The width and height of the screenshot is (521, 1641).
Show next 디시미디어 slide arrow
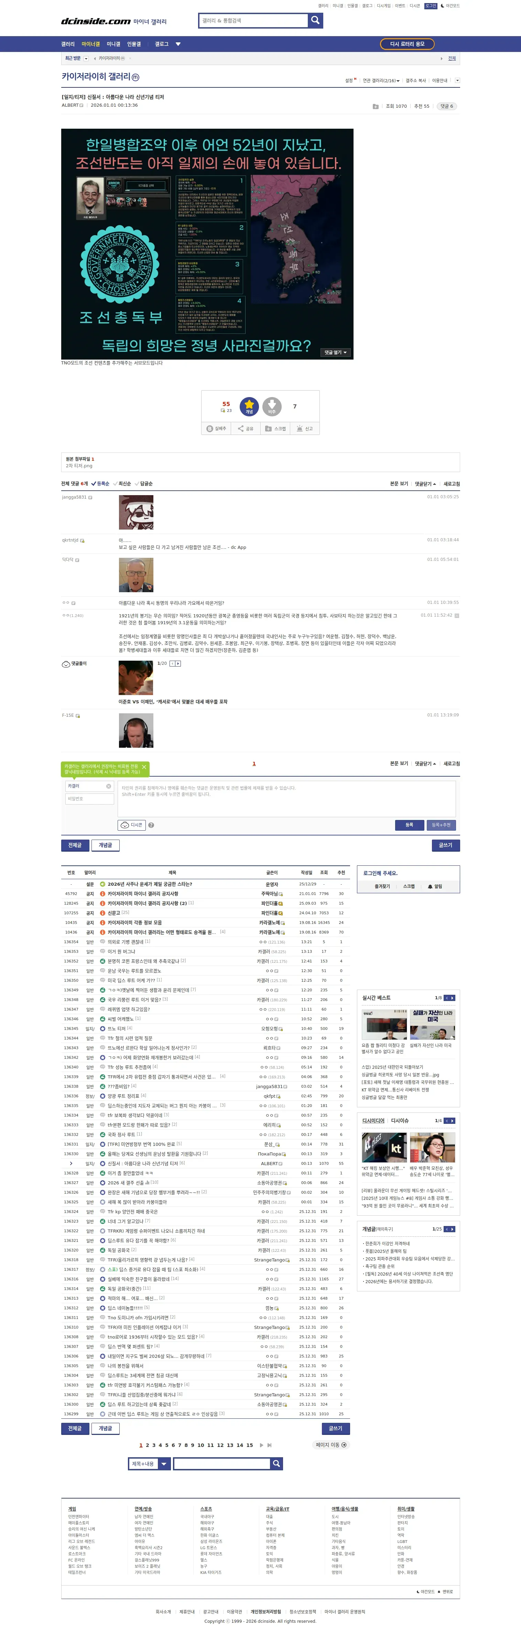[x=452, y=1120]
